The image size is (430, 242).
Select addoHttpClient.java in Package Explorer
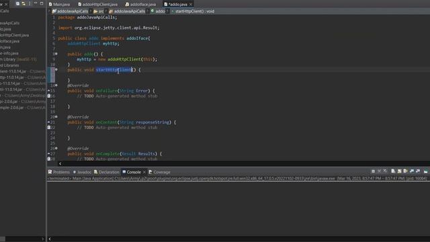[15, 35]
